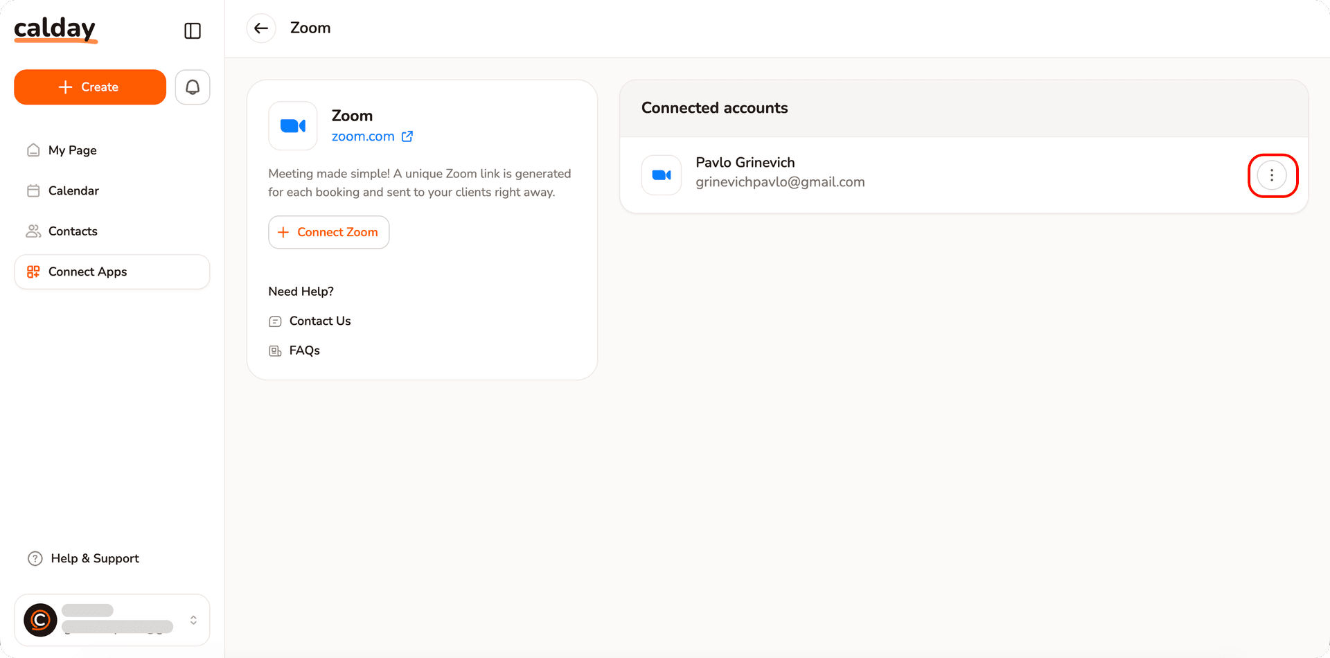Open external link icon next to zoom.com
The height and width of the screenshot is (658, 1330).
click(x=407, y=136)
